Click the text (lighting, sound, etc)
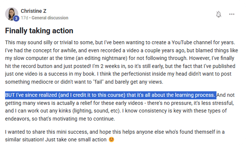246x145 pixels. pyautogui.click(x=96, y=111)
